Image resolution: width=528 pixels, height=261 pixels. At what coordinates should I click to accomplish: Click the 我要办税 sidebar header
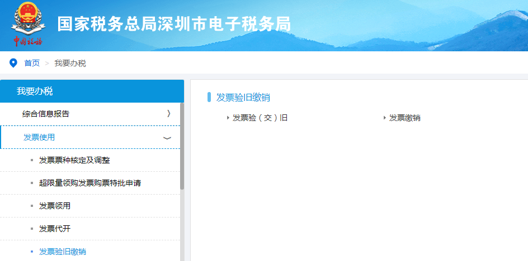(35, 91)
